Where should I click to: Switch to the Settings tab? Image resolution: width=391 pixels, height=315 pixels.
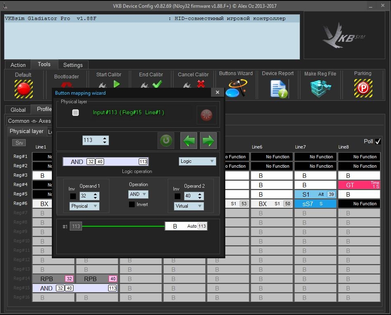(x=73, y=65)
